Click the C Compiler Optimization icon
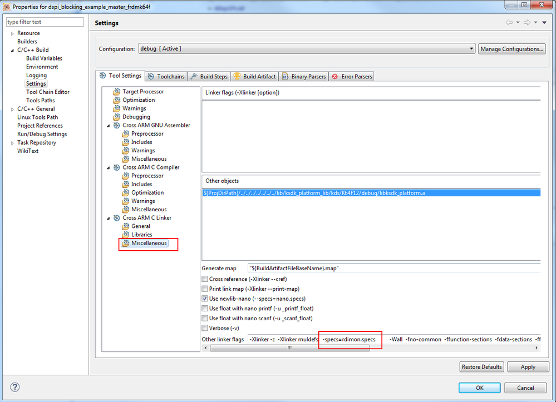Screen dimensions: 556x402 coord(126,193)
